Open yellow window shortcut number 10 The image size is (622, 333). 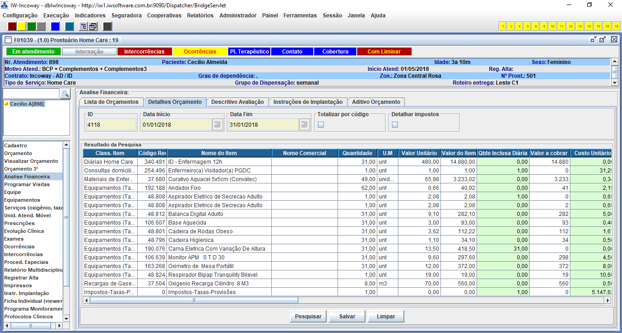552,26
